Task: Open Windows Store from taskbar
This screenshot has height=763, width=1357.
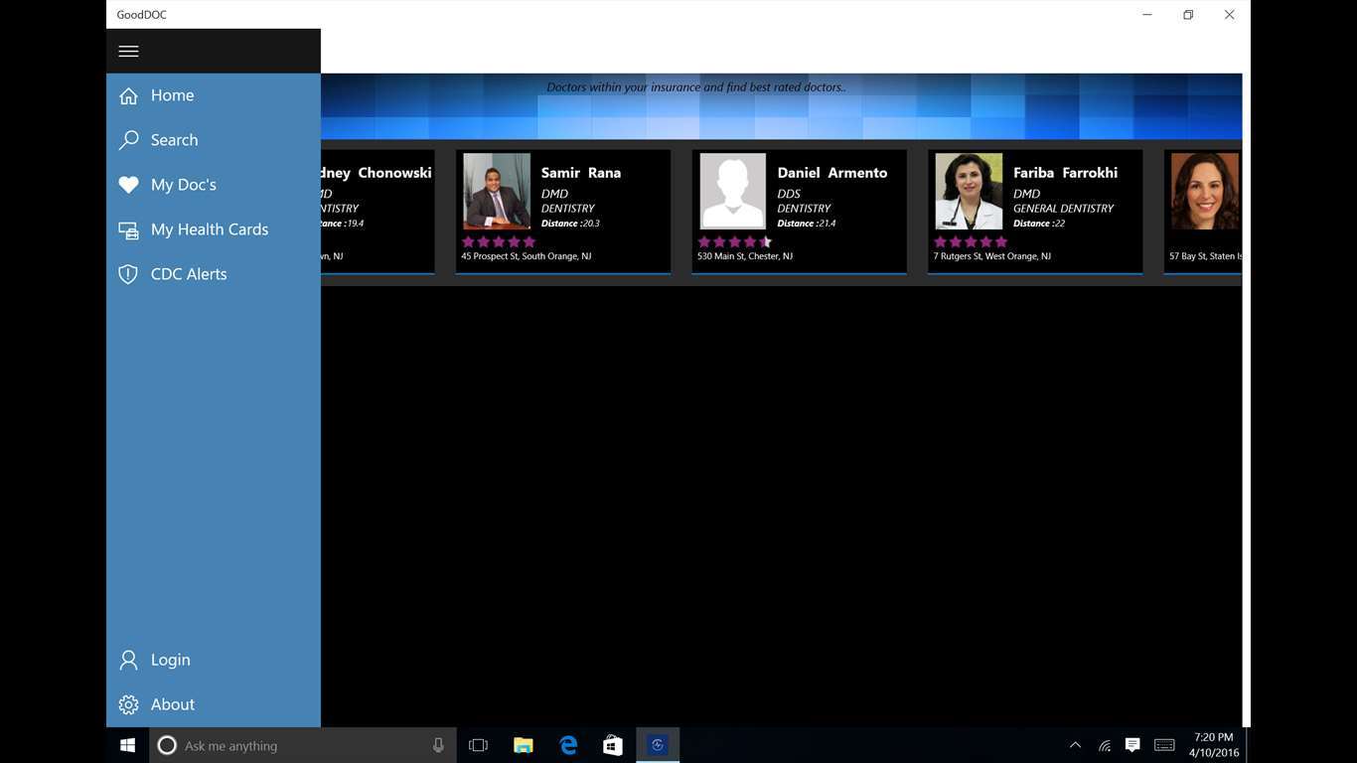Action: click(613, 745)
